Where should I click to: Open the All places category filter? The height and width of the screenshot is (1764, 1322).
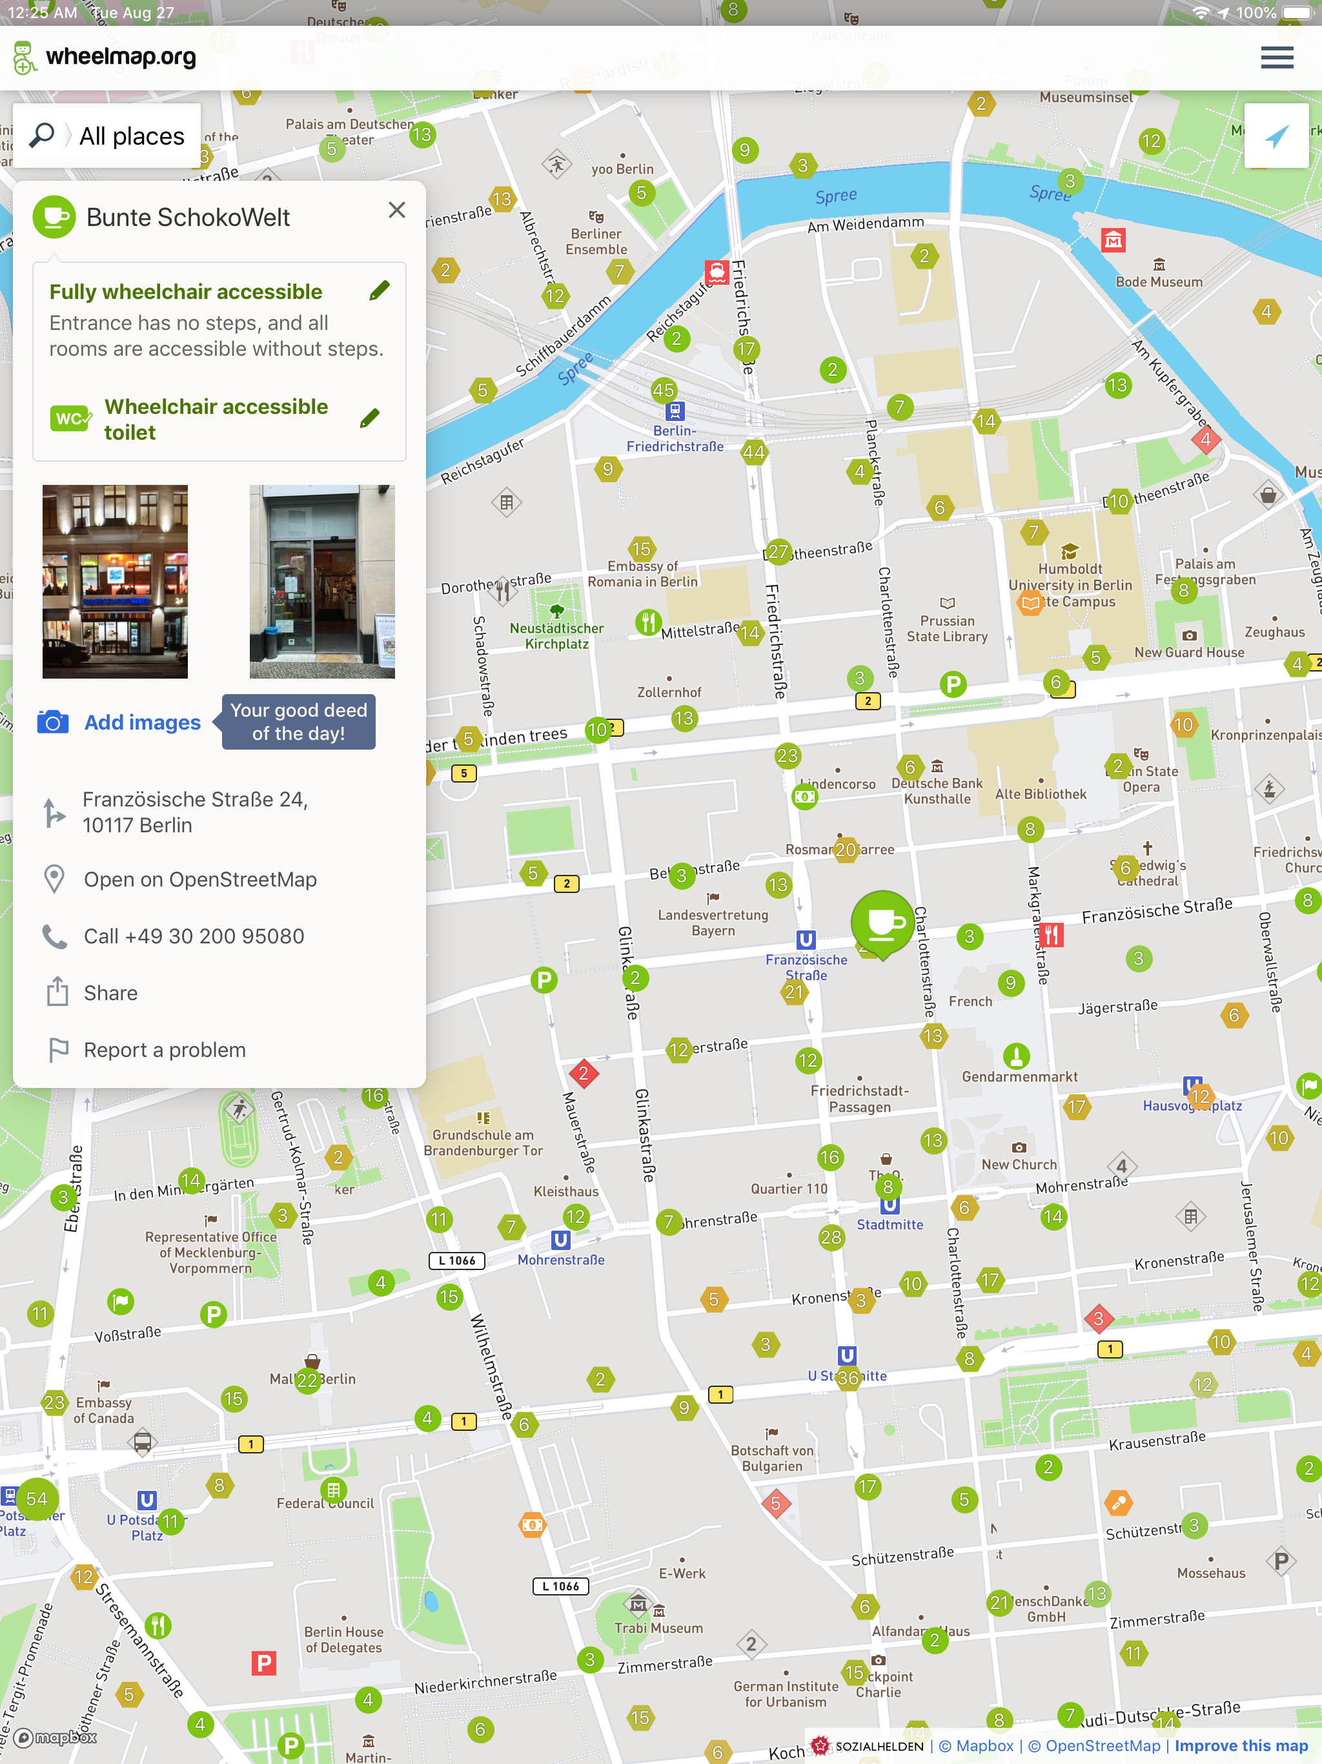click(132, 136)
